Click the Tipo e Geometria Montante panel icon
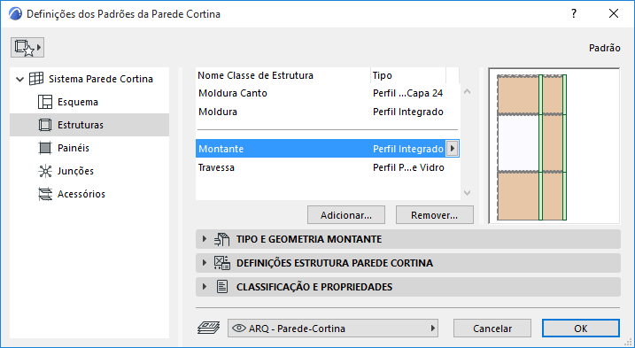Image resolution: width=635 pixels, height=348 pixels. pos(222,239)
